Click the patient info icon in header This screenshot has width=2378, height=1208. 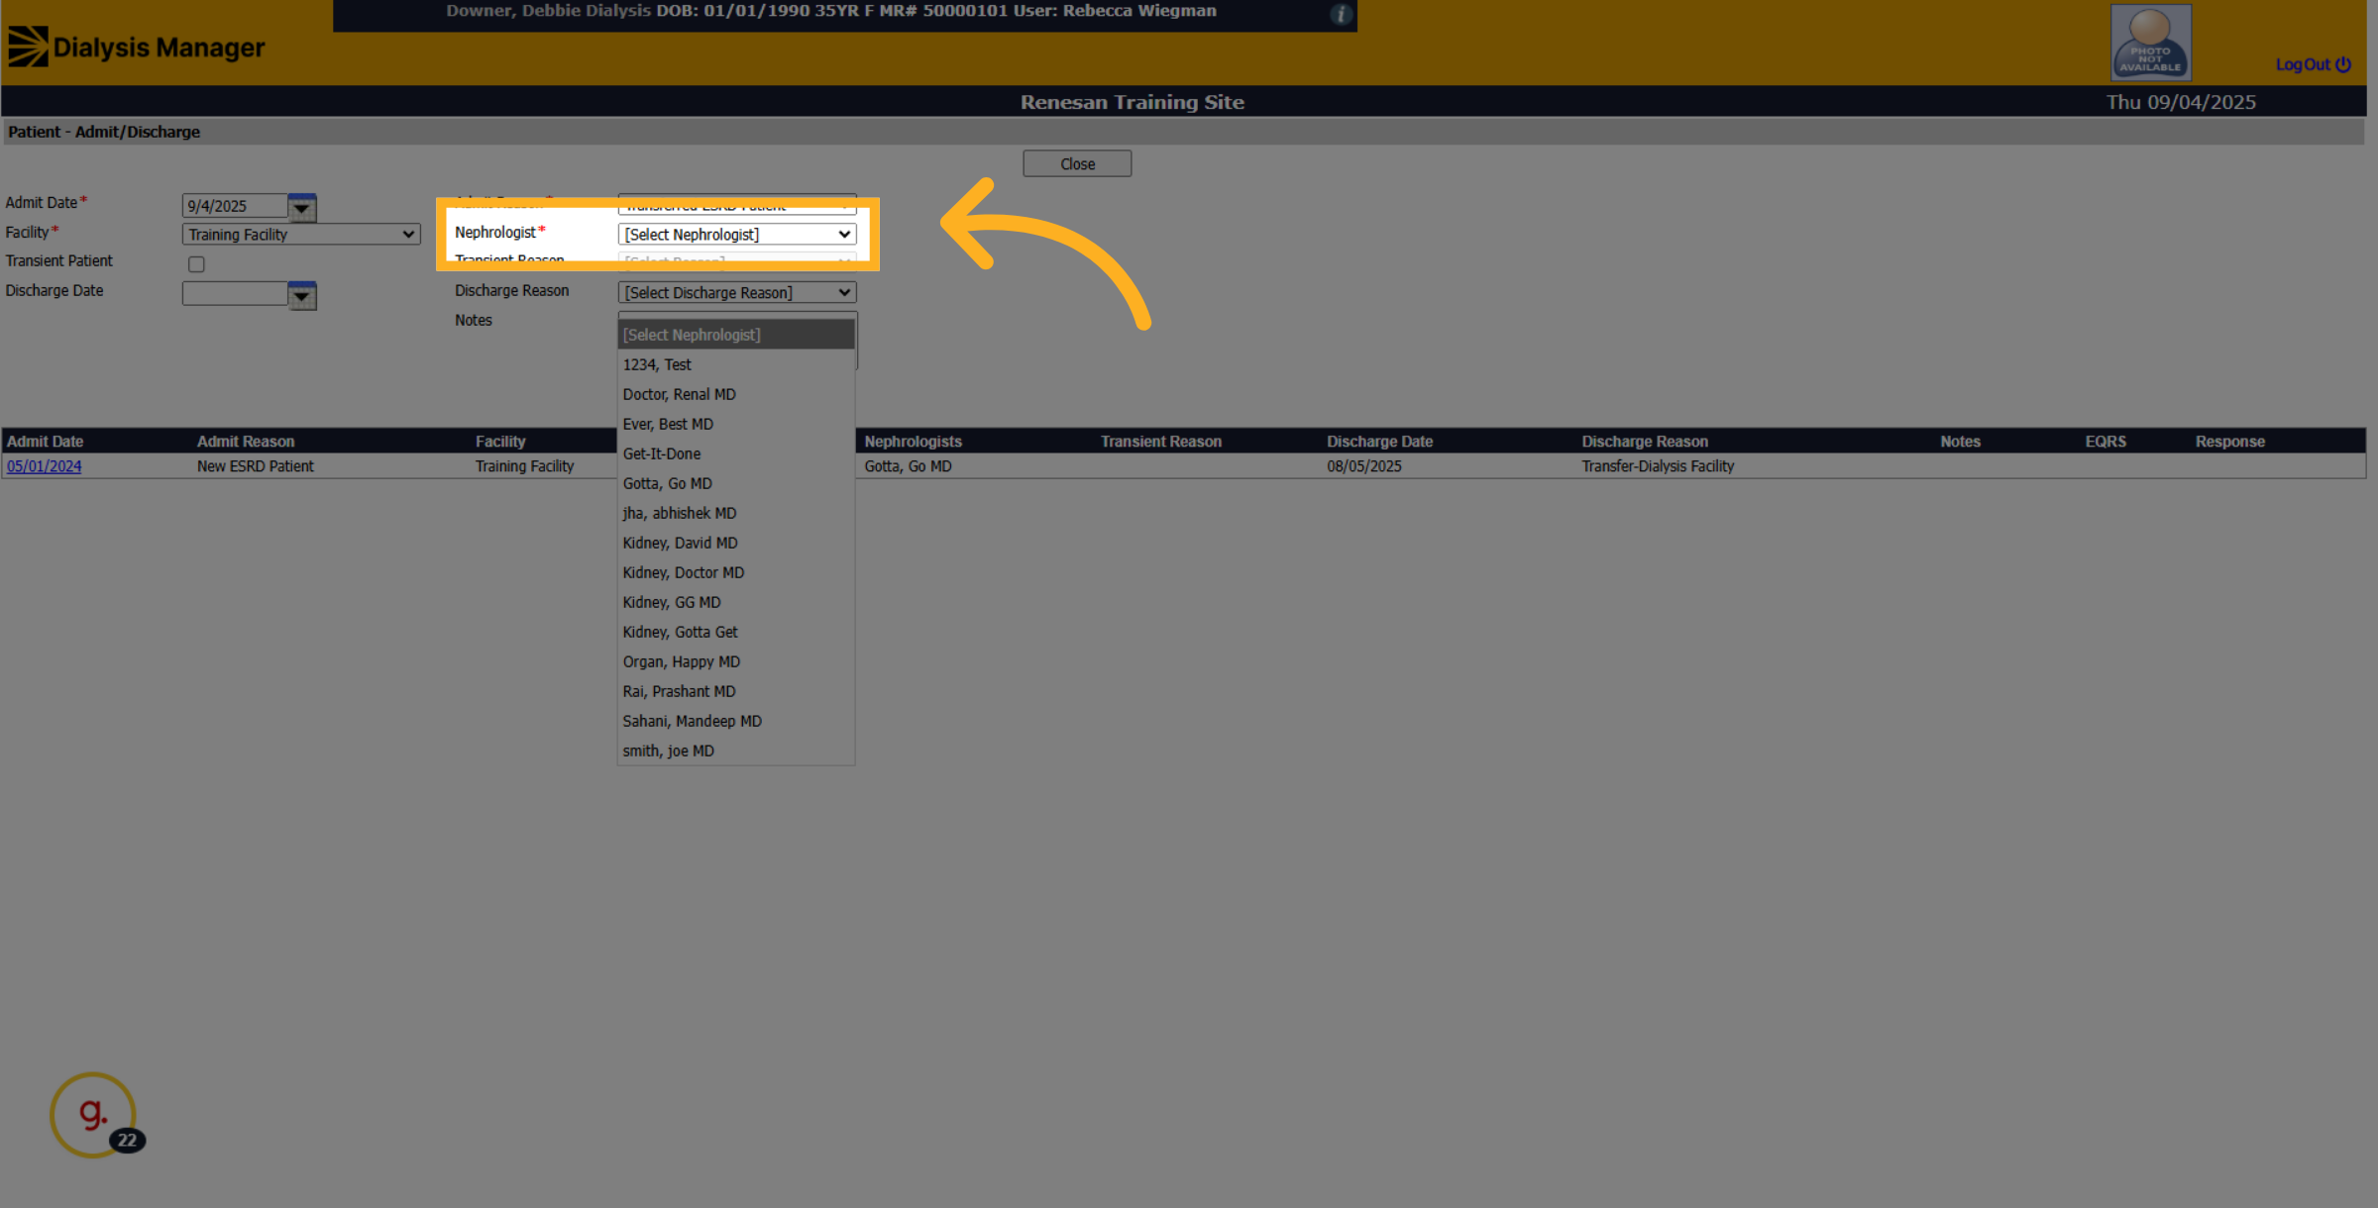pos(1341,14)
